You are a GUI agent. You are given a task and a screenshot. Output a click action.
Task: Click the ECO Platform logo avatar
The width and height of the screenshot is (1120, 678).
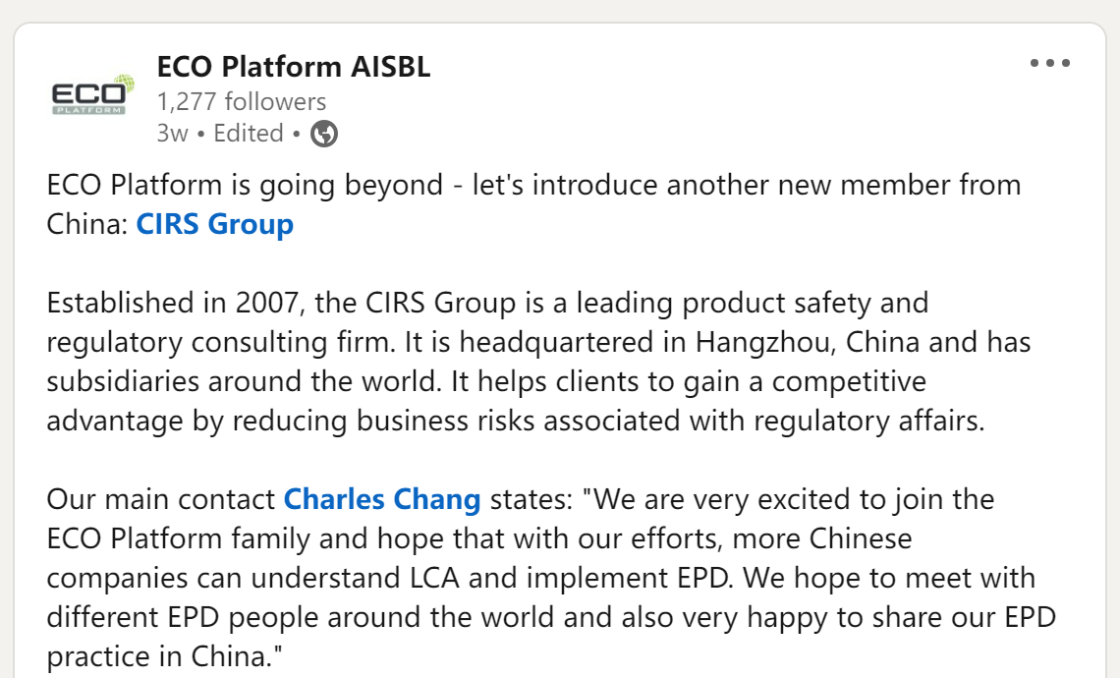pos(92,95)
